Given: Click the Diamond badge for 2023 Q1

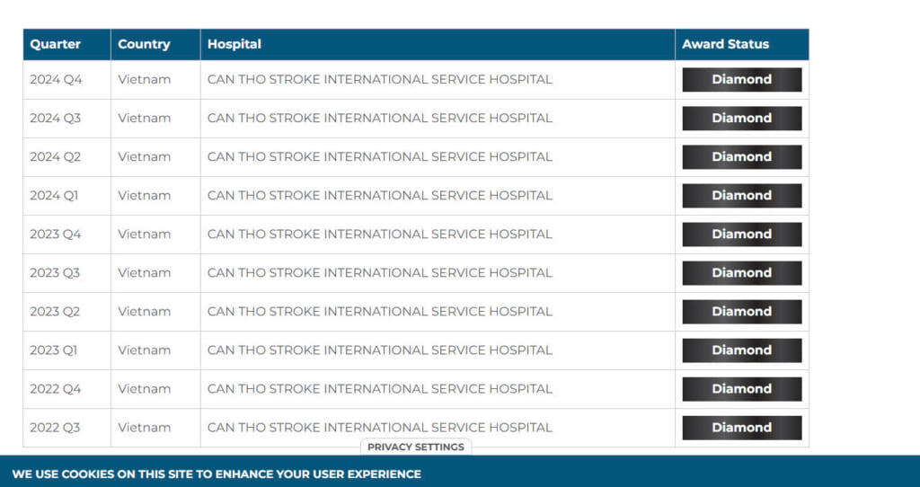Looking at the screenshot, I should coord(741,350).
